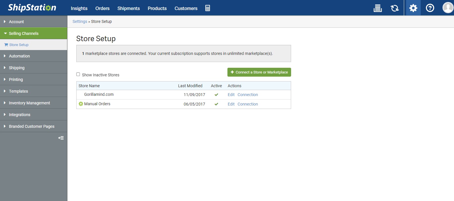Open Connection link for Manual Orders
454x201 pixels.
[x=248, y=104]
